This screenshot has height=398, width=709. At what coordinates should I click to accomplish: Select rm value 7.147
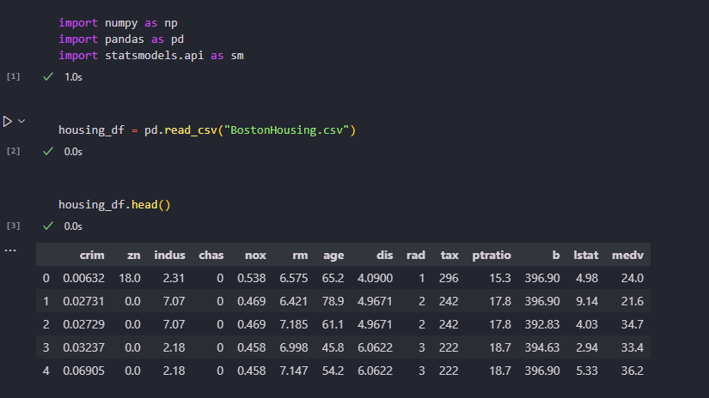pyautogui.click(x=294, y=371)
